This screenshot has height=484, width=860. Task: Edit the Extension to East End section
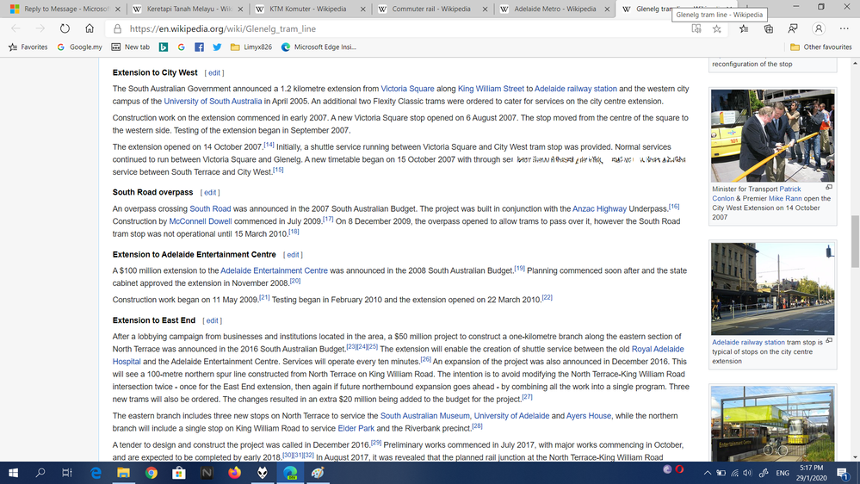213,320
